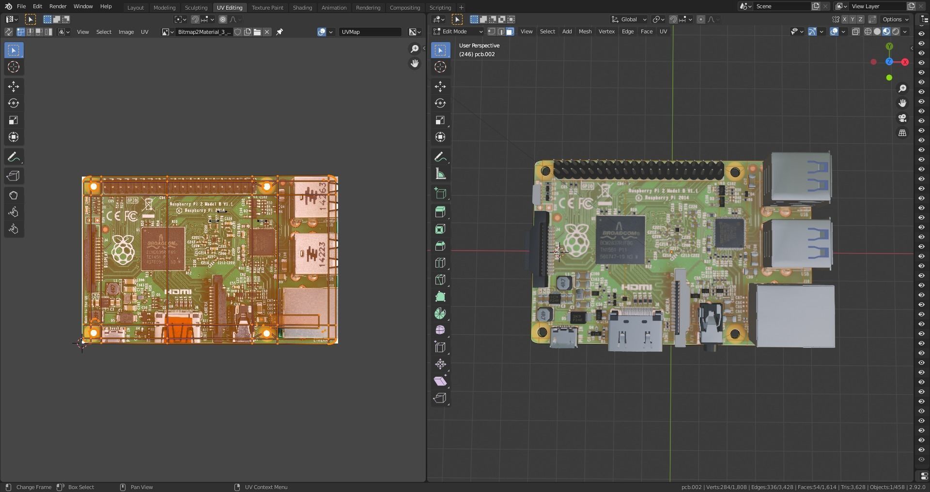Image resolution: width=930 pixels, height=492 pixels.
Task: Toggle overlays in 3D viewport
Action: point(834,31)
